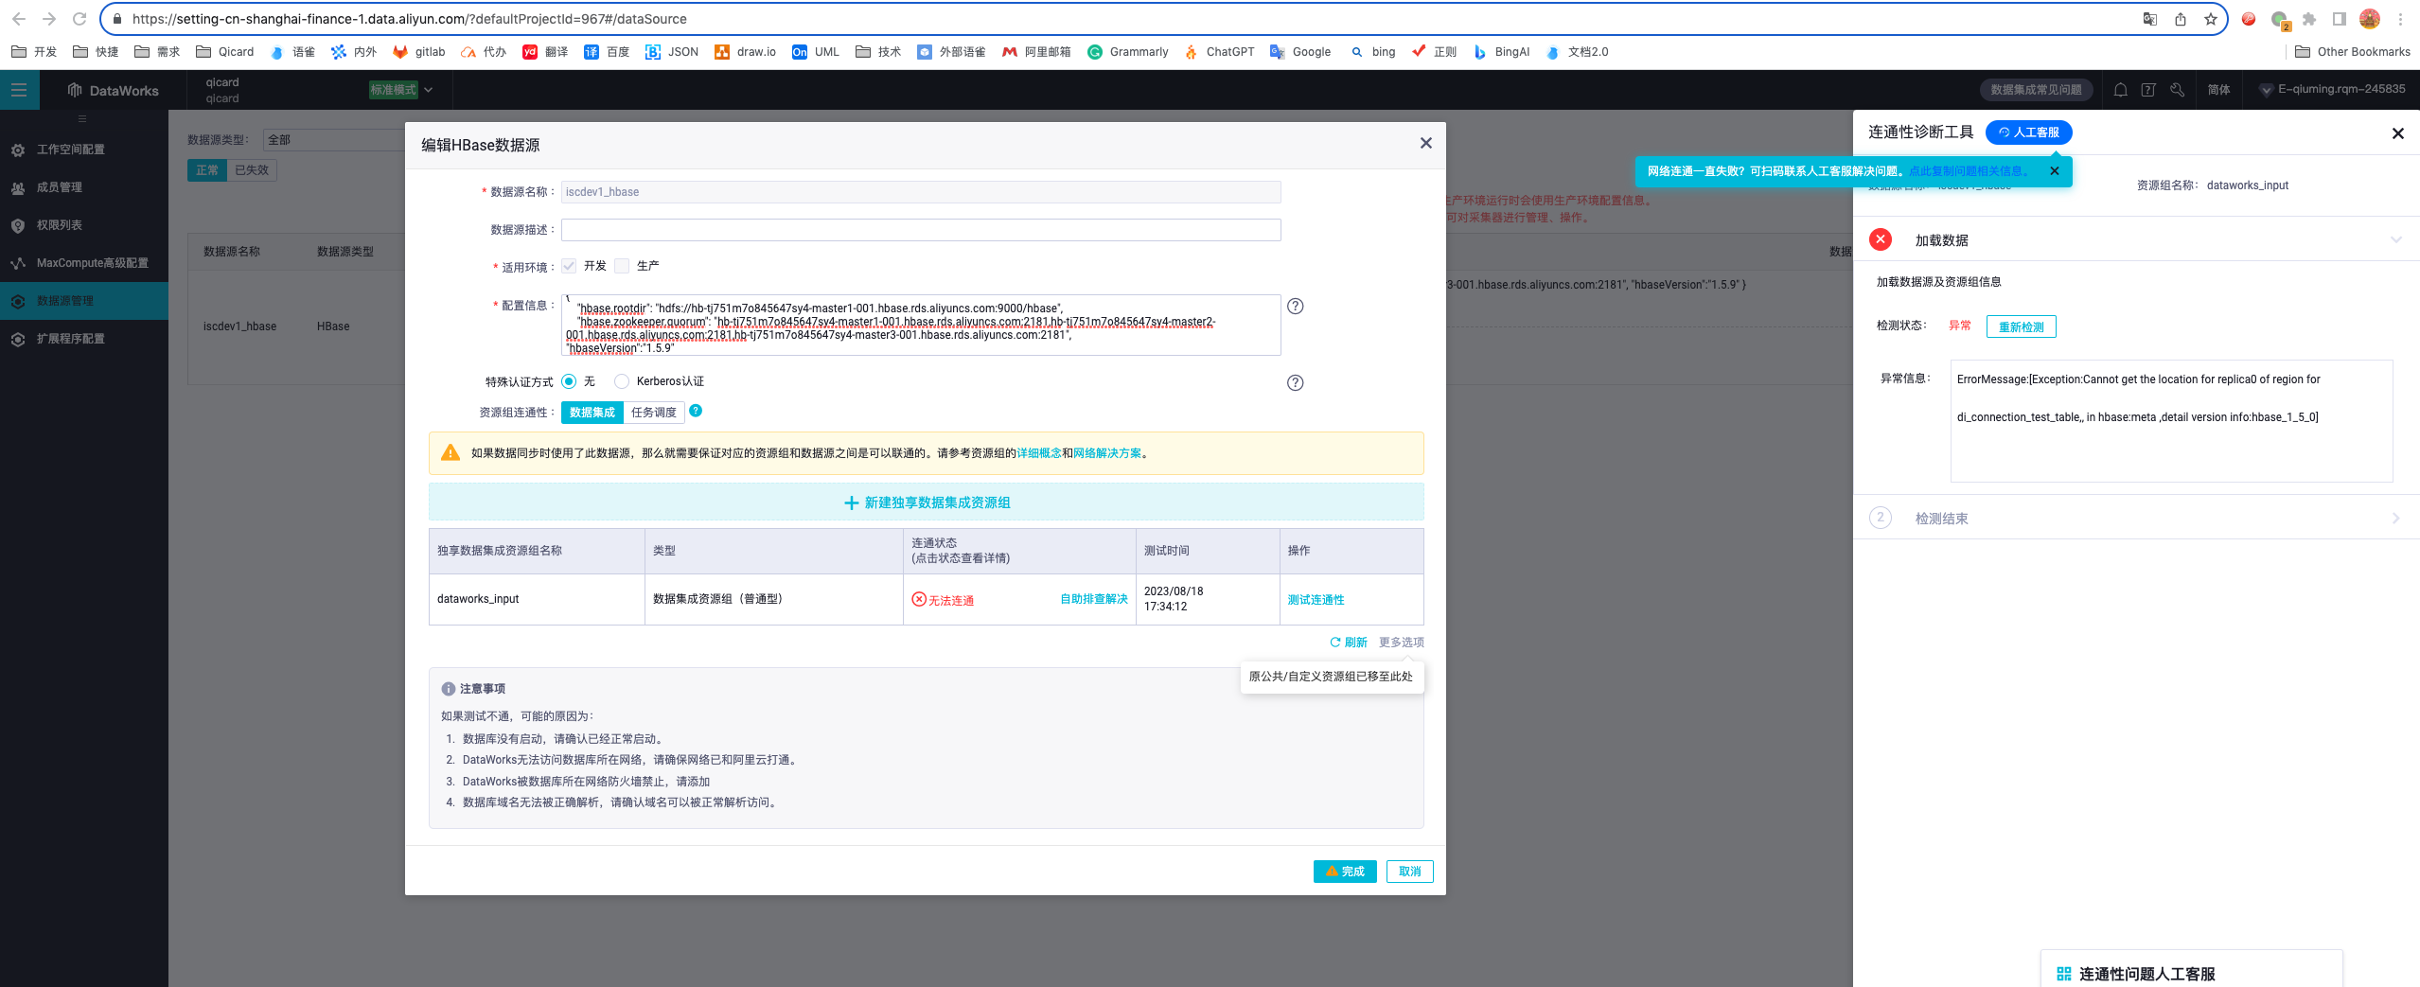The height and width of the screenshot is (987, 2420).
Task: Open the 网络解决方案 link
Action: pos(1107,453)
